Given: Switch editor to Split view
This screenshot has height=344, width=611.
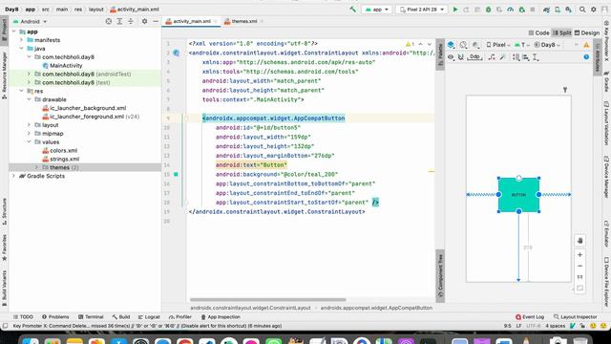Looking at the screenshot, I should pos(562,33).
